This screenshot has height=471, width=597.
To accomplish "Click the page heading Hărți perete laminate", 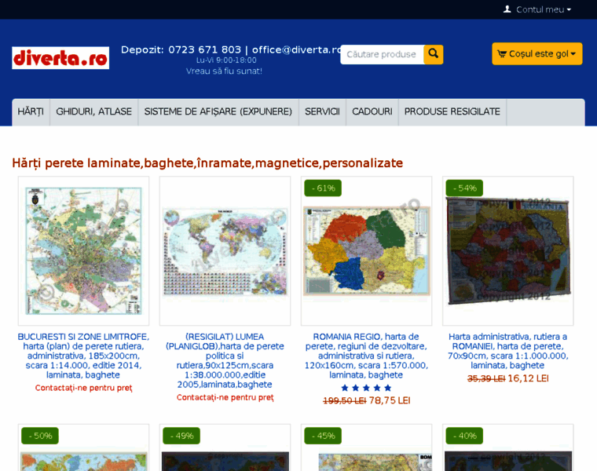I will (x=207, y=163).
